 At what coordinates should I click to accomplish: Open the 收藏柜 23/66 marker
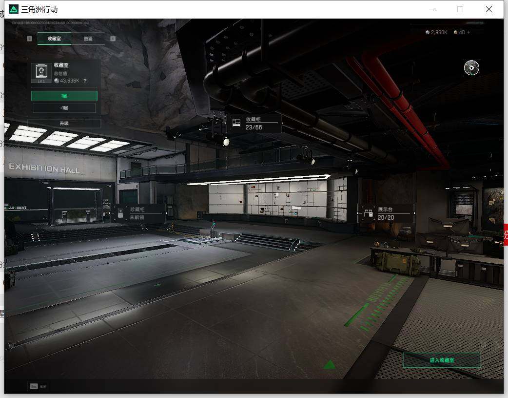tap(255, 123)
